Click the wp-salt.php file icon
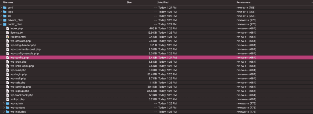The width and height of the screenshot is (313, 114). click(8, 83)
